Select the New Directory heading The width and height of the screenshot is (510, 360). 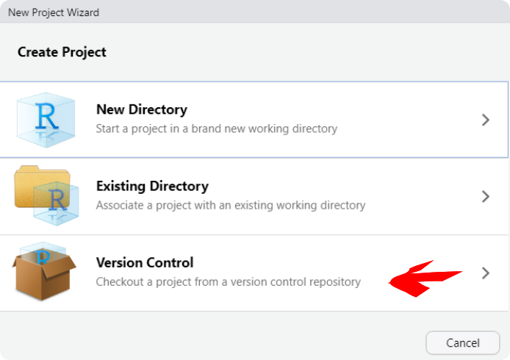(x=142, y=109)
